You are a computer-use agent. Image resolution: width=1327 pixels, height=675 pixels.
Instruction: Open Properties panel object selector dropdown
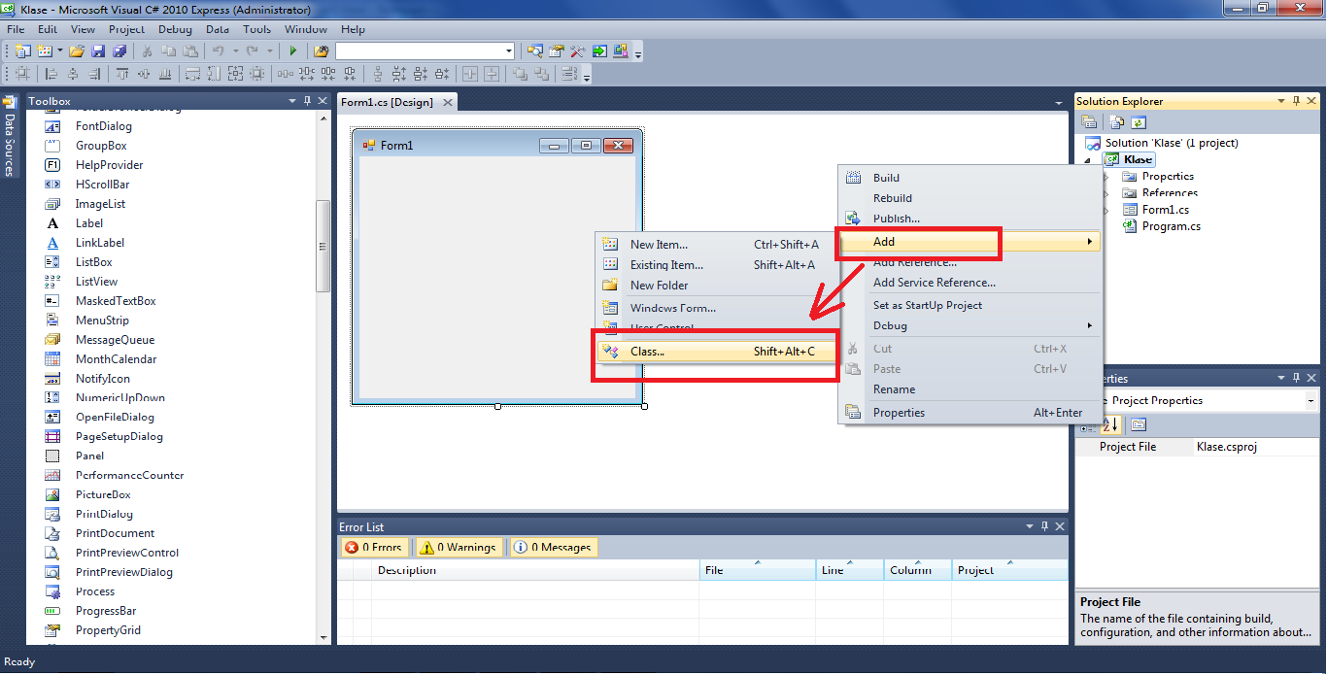pos(1311,400)
